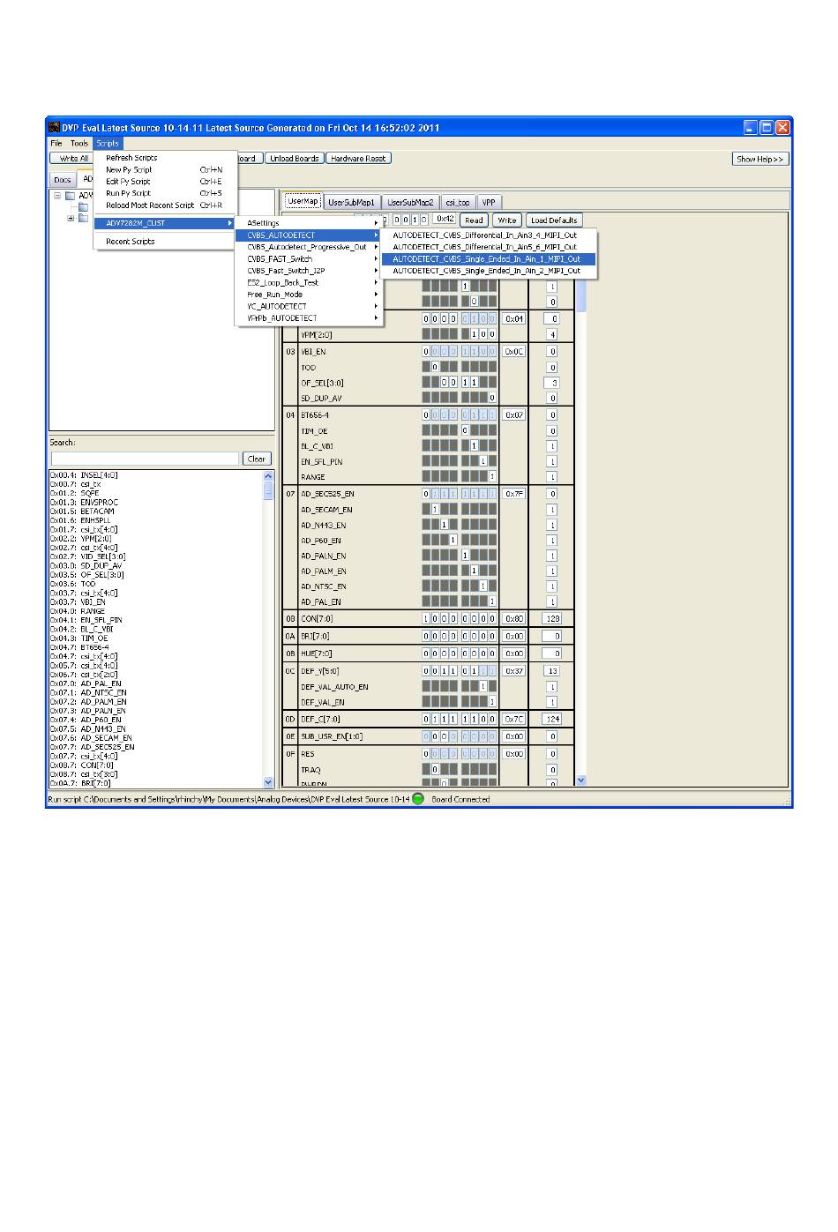Edit the CON[7:0] decimal value field
Screen dimensions: 838x1232
(x=552, y=619)
